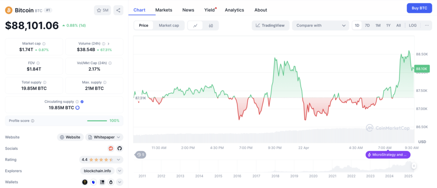Expand the Wallets list chevron
Viewport: 437px width, 188px height.
click(x=119, y=182)
